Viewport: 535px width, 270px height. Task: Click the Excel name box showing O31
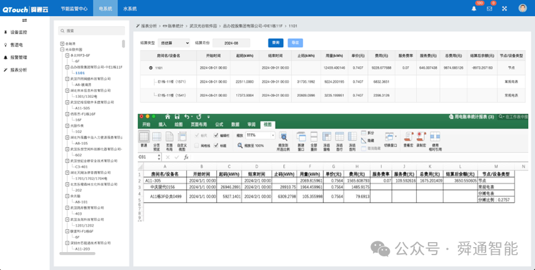(150, 157)
